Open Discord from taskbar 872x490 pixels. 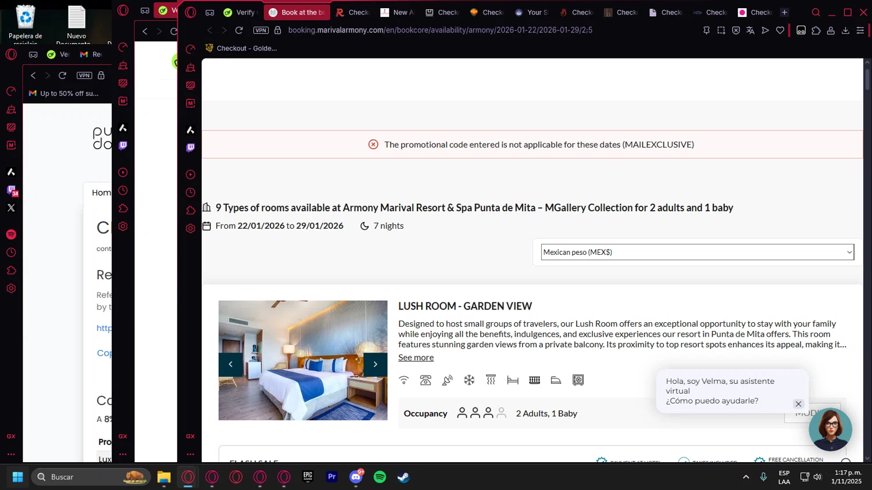point(356,477)
